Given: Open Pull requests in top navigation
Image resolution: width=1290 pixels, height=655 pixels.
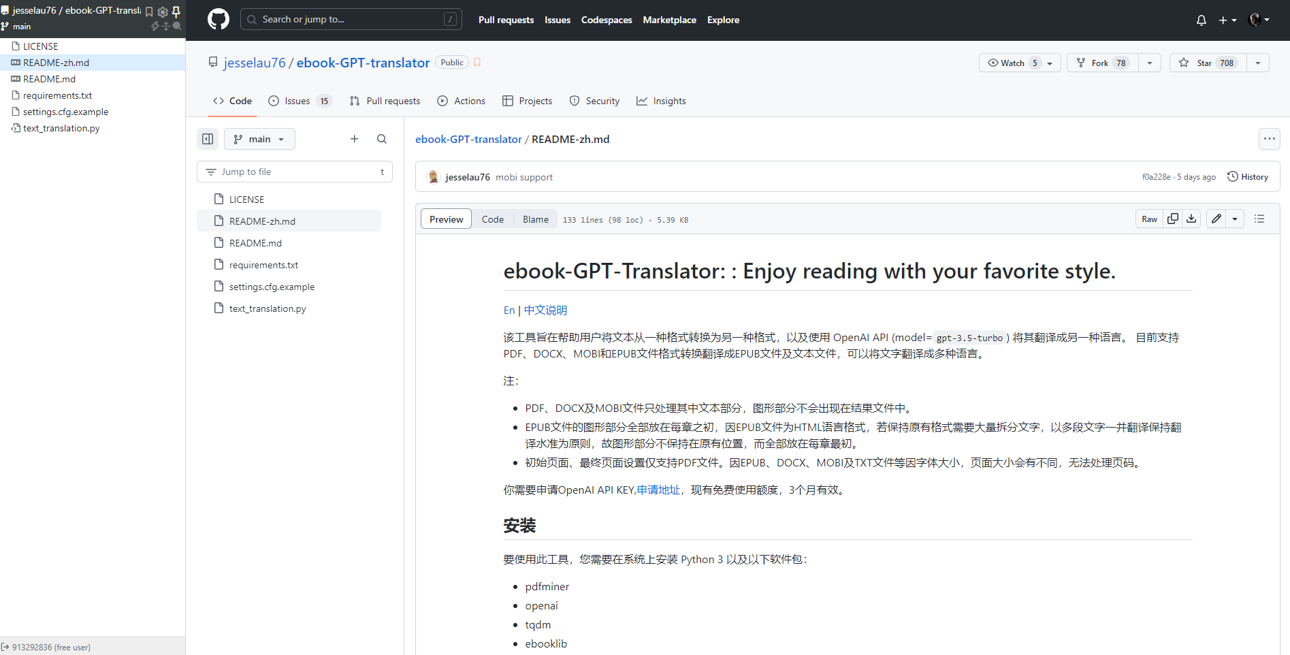Looking at the screenshot, I should pyautogui.click(x=506, y=20).
